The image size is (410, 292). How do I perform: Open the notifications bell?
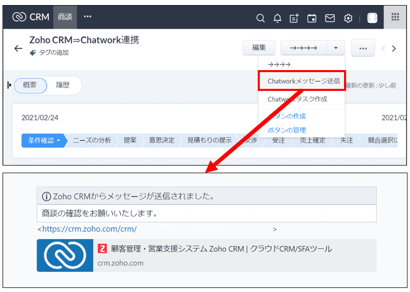click(277, 18)
